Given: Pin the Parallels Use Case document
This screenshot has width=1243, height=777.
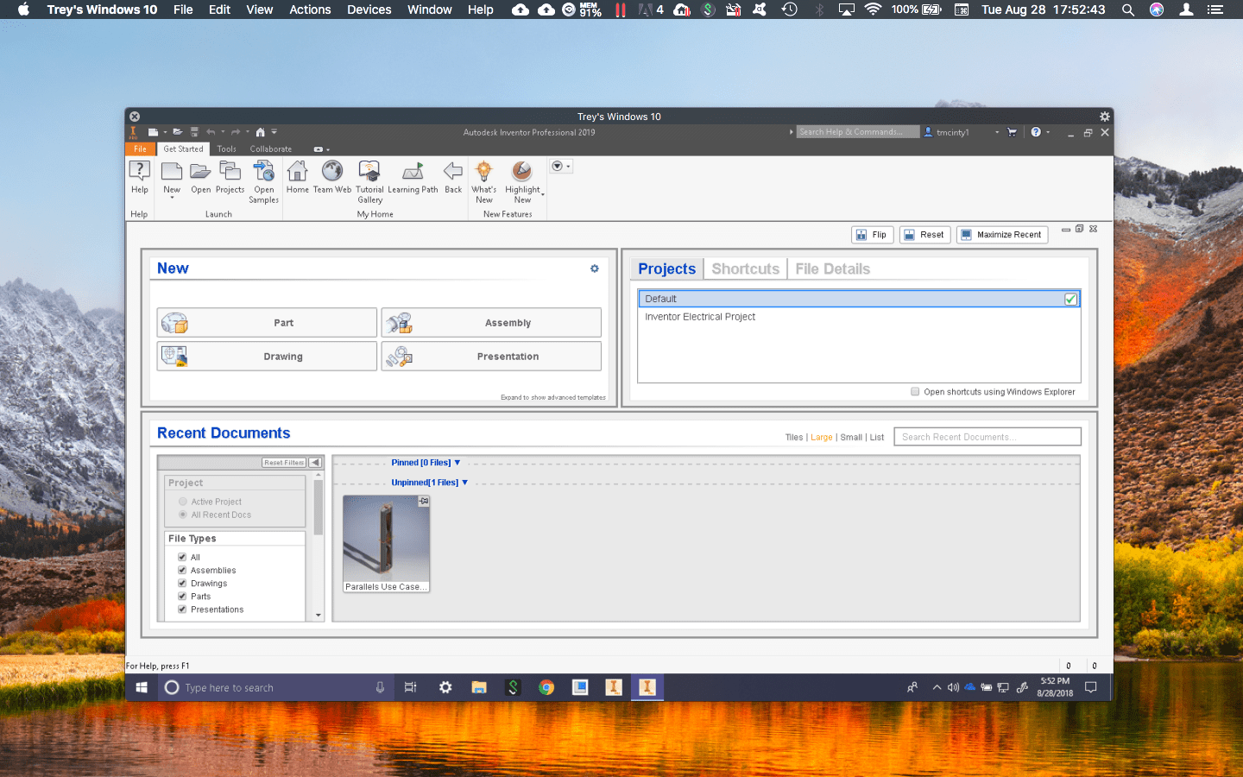Looking at the screenshot, I should tap(424, 501).
